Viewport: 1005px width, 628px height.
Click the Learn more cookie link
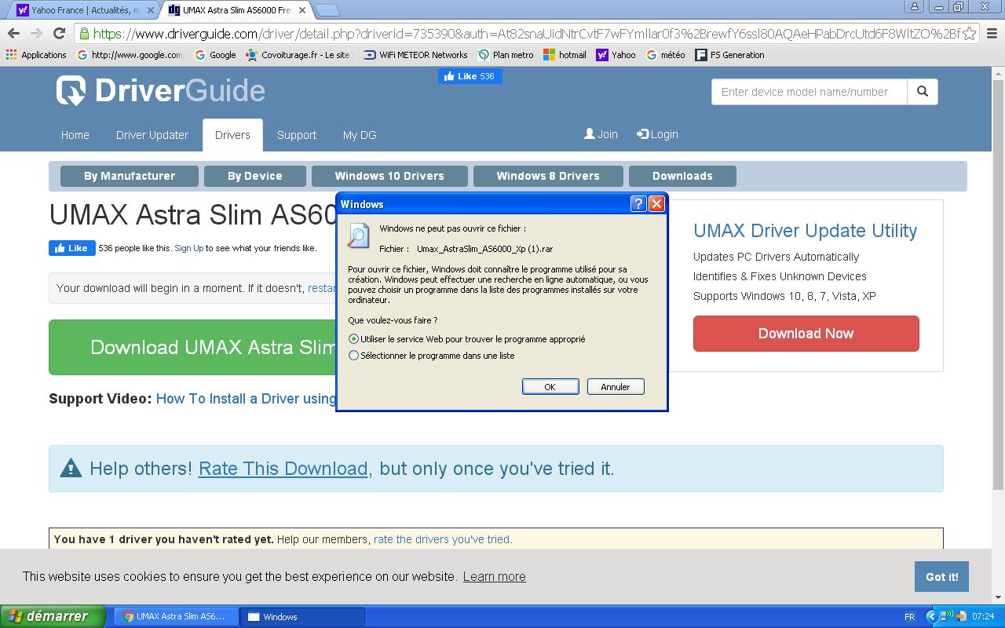pyautogui.click(x=495, y=576)
